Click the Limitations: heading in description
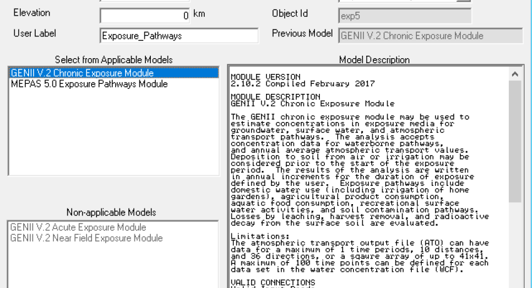 260,236
